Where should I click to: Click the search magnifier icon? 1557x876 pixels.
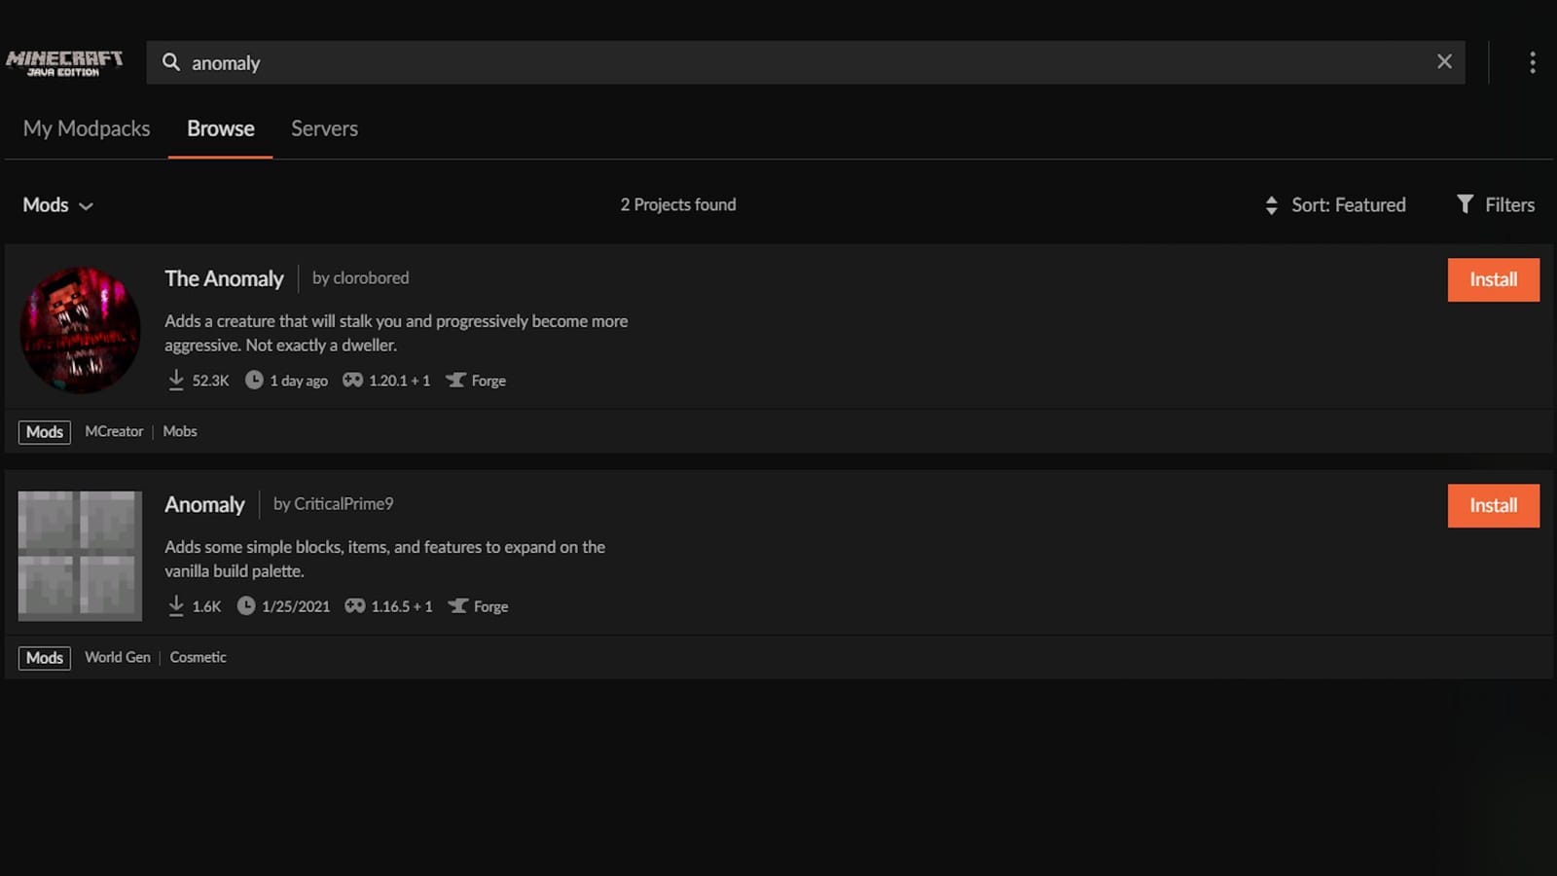click(x=171, y=62)
